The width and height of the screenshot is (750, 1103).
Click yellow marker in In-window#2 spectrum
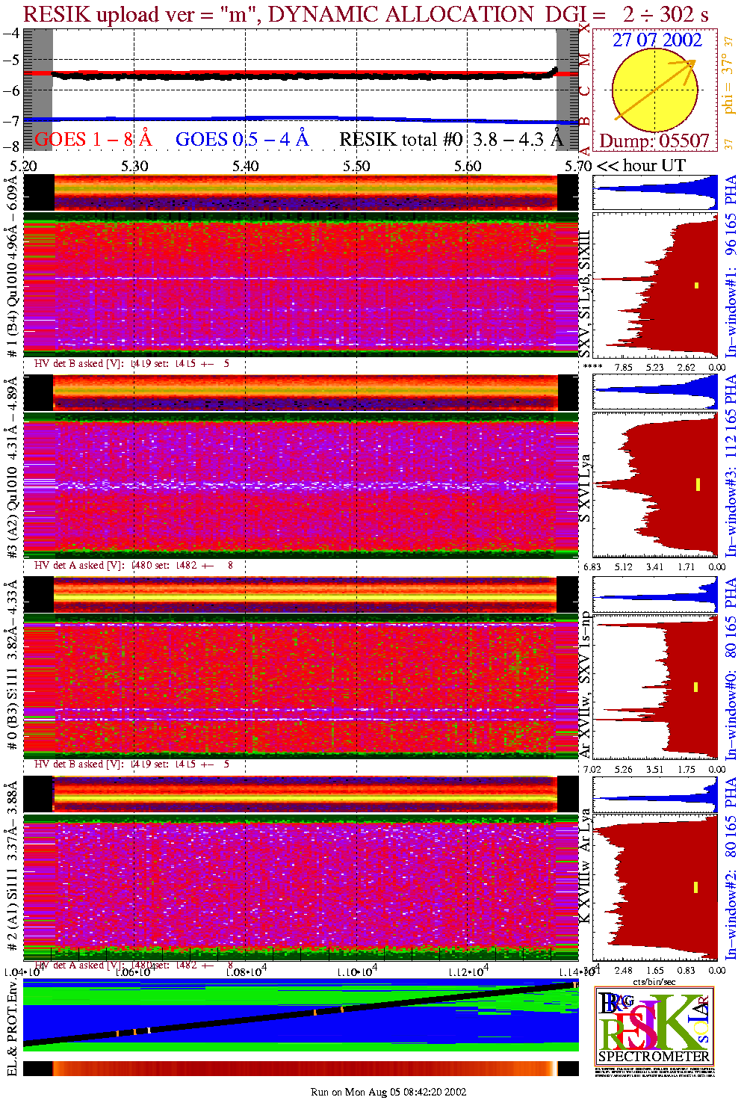pos(695,887)
